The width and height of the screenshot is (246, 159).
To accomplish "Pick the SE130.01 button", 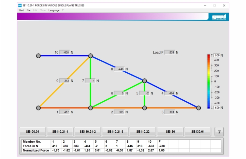I will pos(197,132).
